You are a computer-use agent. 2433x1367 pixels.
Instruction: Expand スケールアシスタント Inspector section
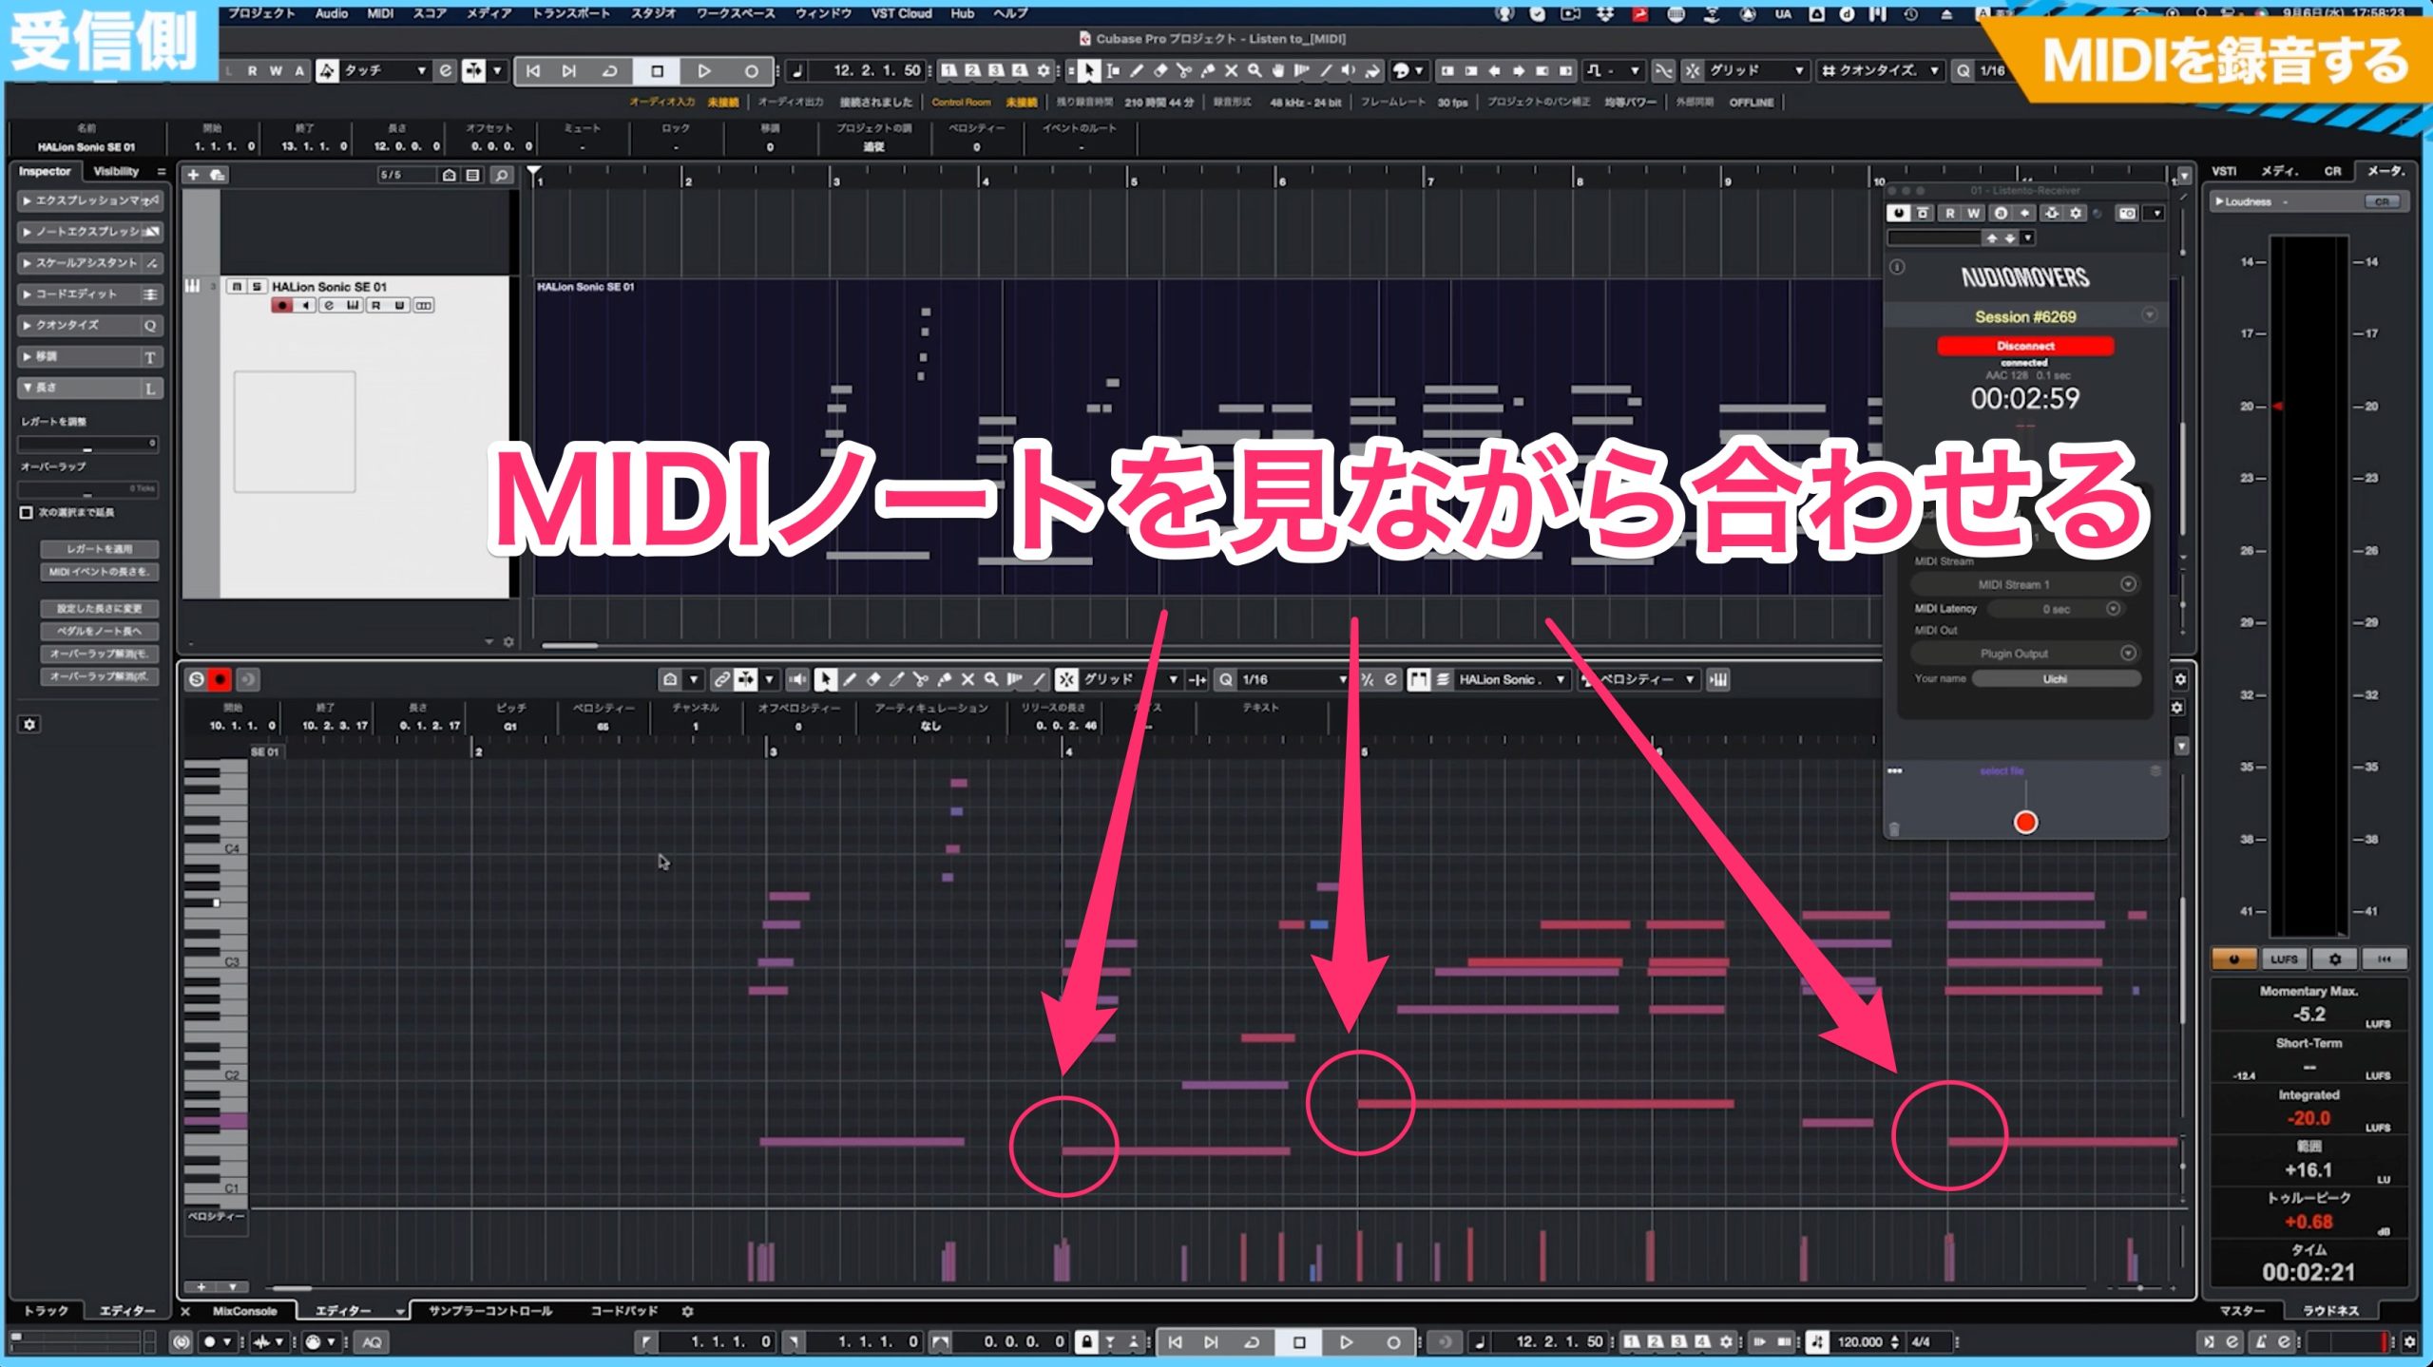coord(90,263)
